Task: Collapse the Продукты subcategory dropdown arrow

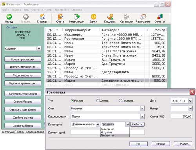Action: 127,124
